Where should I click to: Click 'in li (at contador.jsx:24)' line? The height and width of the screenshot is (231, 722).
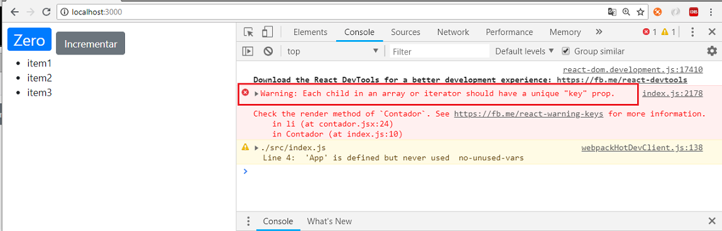(x=332, y=124)
